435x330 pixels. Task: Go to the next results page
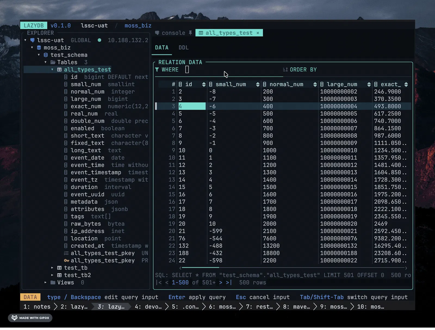click(x=221, y=283)
